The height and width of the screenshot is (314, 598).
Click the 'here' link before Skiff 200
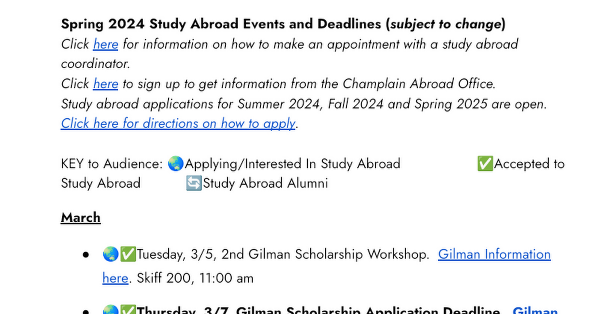coord(115,278)
